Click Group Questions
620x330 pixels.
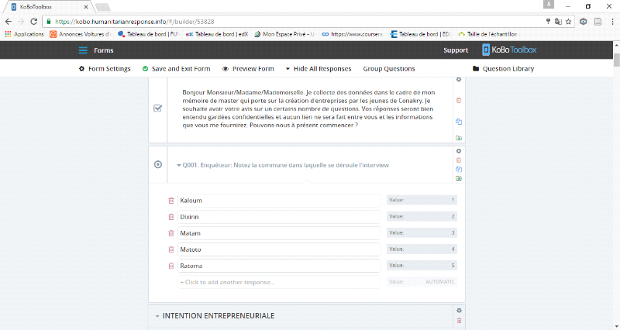(x=389, y=69)
